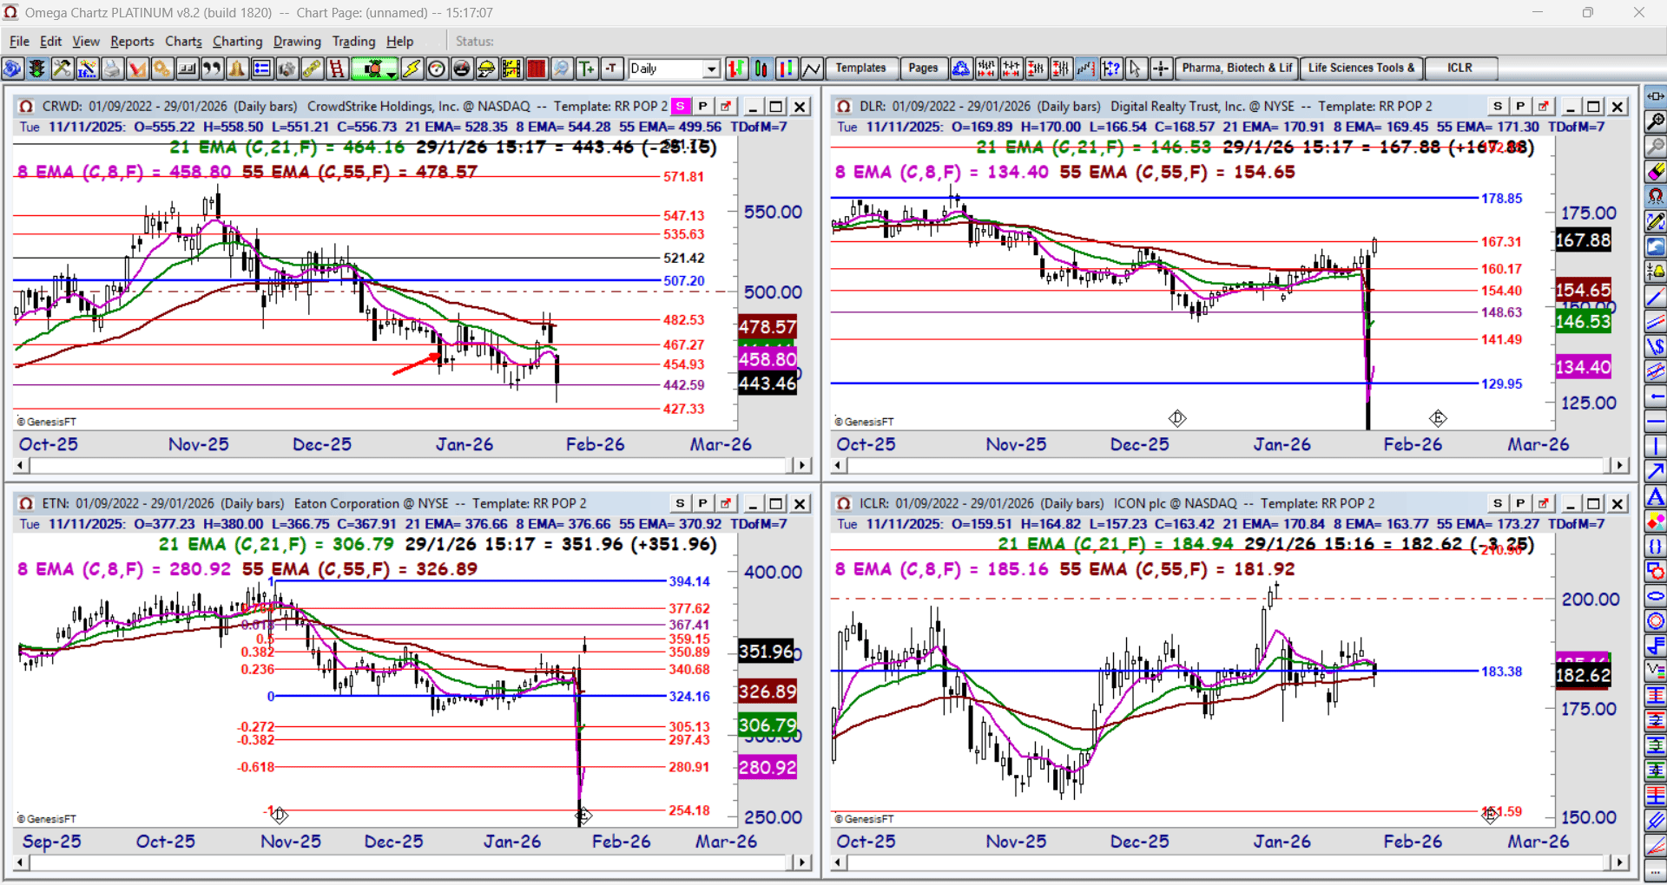The height and width of the screenshot is (885, 1667).
Task: Toggle the P button on CRWD chart
Action: tap(702, 107)
